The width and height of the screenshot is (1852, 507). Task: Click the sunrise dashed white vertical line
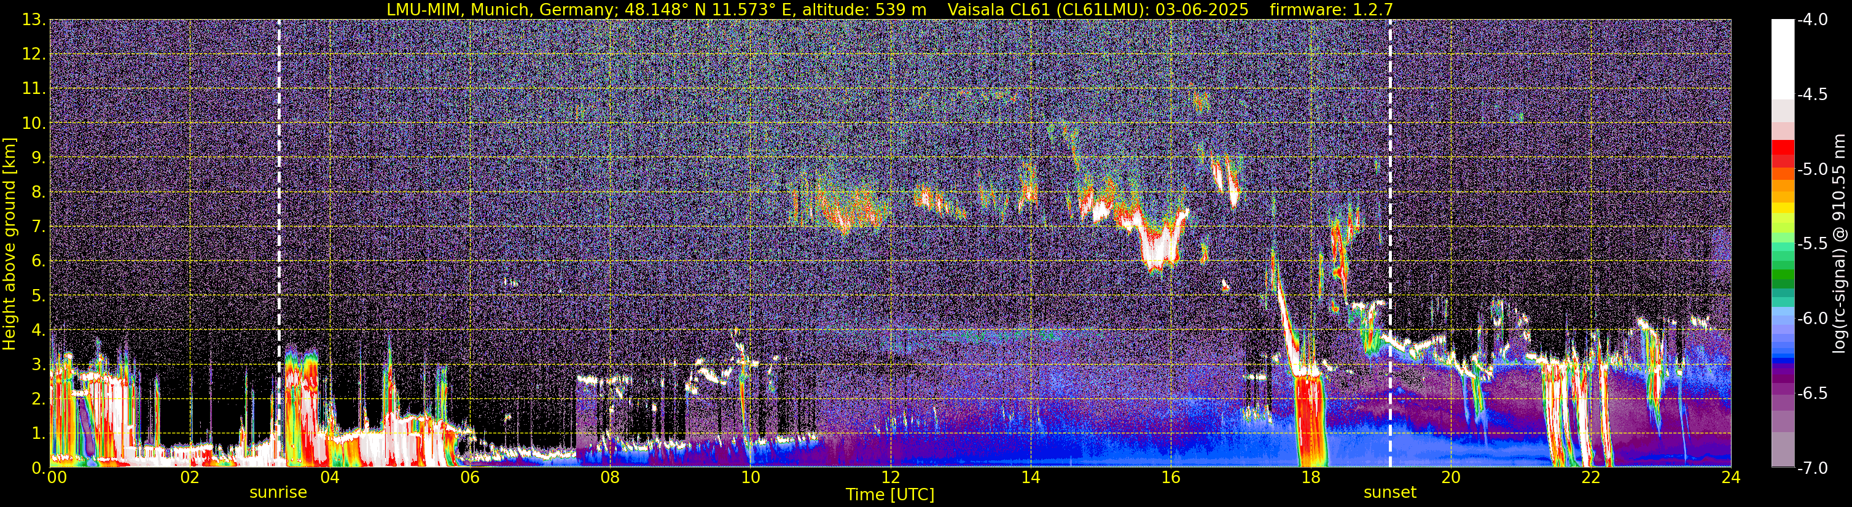coord(279,242)
